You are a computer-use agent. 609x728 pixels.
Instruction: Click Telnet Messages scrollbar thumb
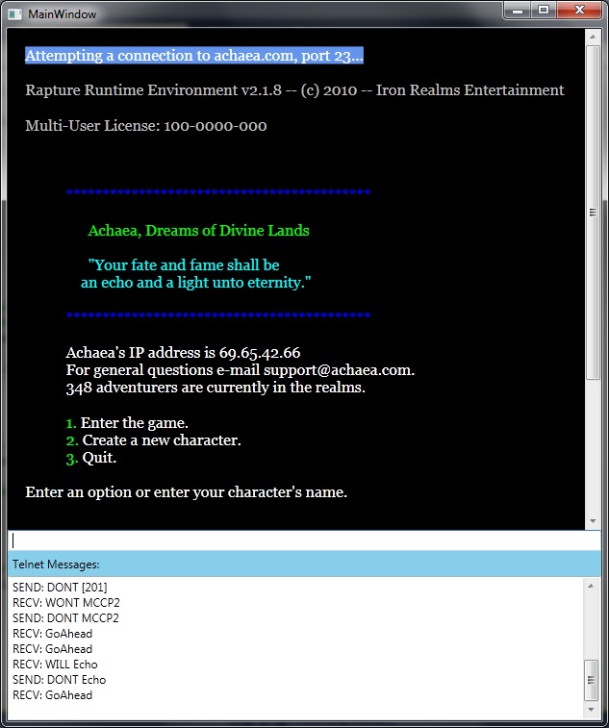pos(591,680)
